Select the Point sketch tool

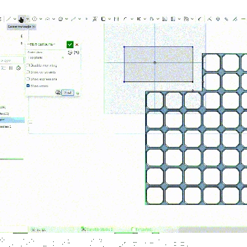tap(86, 19)
